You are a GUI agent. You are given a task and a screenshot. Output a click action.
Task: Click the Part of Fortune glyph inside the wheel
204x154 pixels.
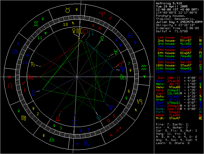99,117
